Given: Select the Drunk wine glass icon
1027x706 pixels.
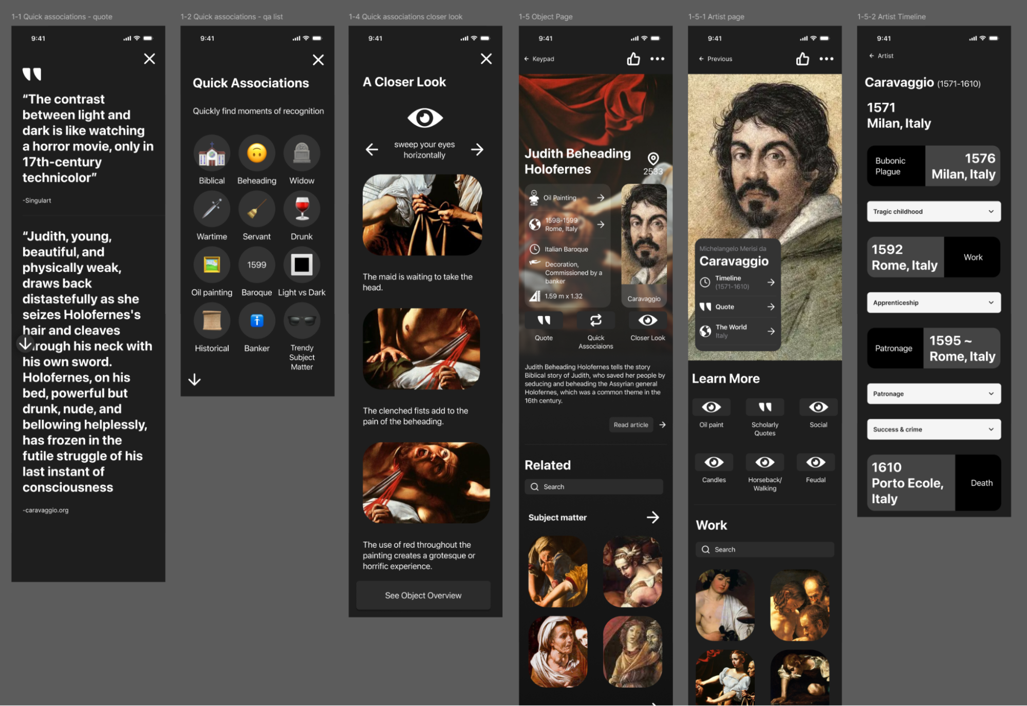Looking at the screenshot, I should pyautogui.click(x=302, y=209).
